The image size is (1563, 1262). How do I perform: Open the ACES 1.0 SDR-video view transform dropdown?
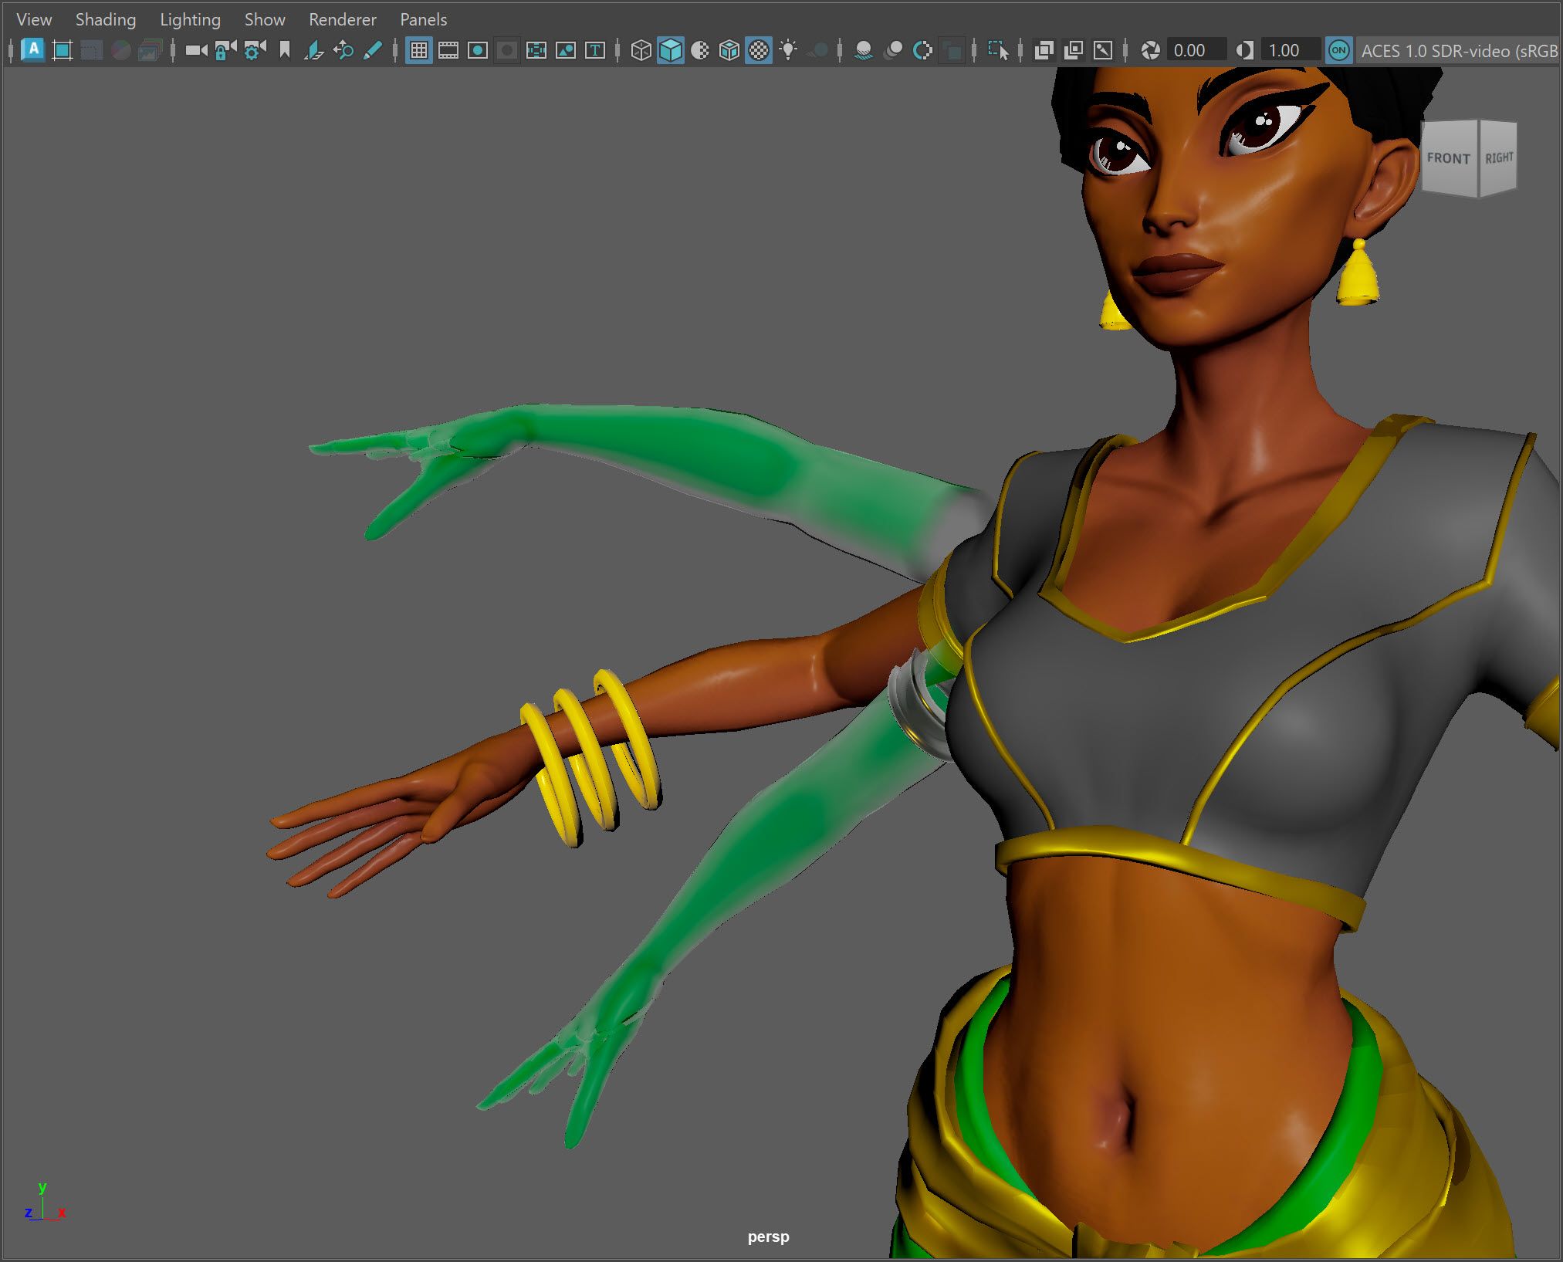[1458, 51]
